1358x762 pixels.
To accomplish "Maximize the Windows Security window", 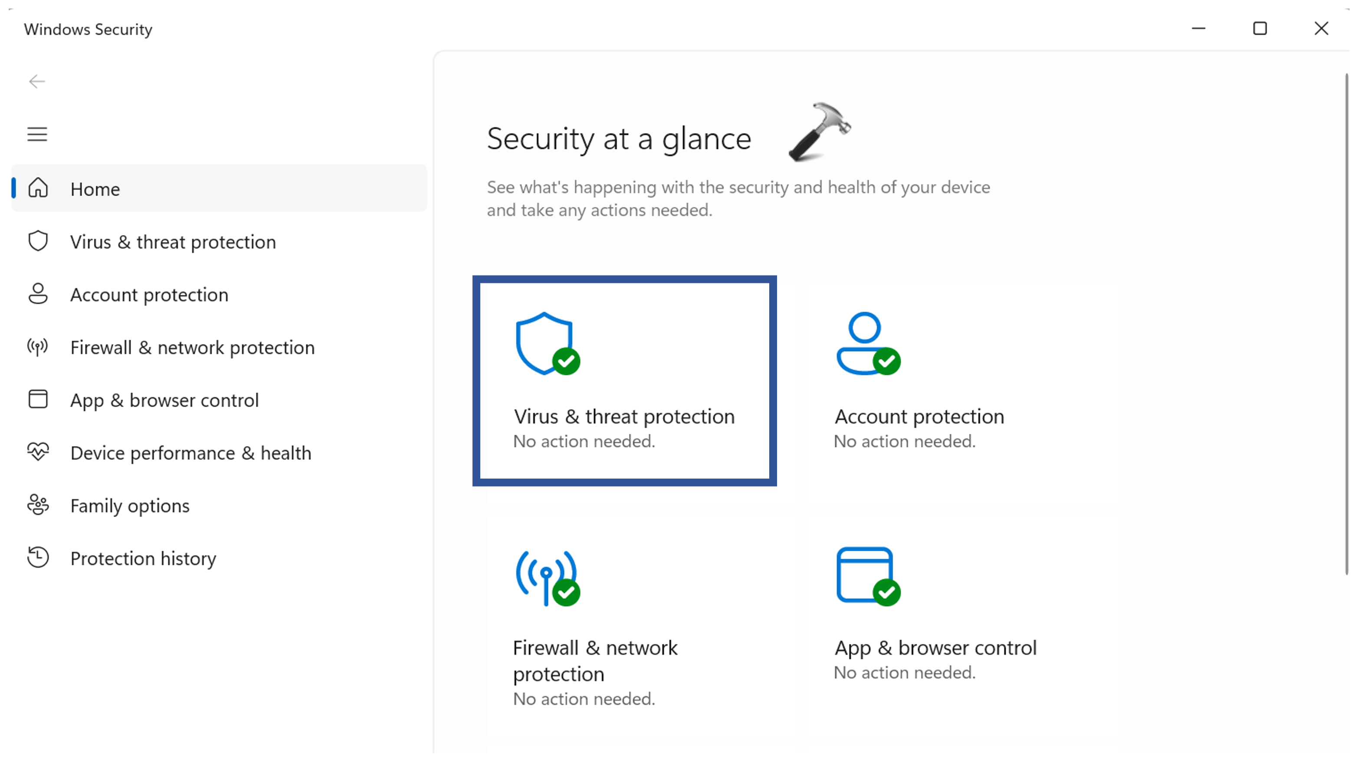I will (1260, 29).
